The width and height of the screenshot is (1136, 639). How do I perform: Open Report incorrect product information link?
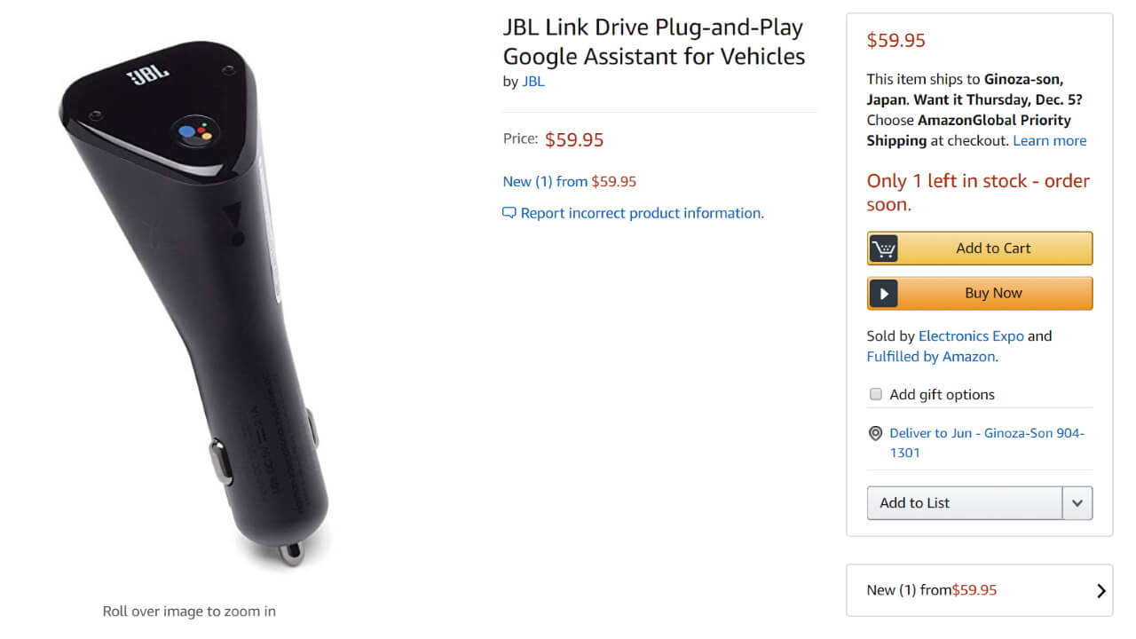[x=642, y=213]
